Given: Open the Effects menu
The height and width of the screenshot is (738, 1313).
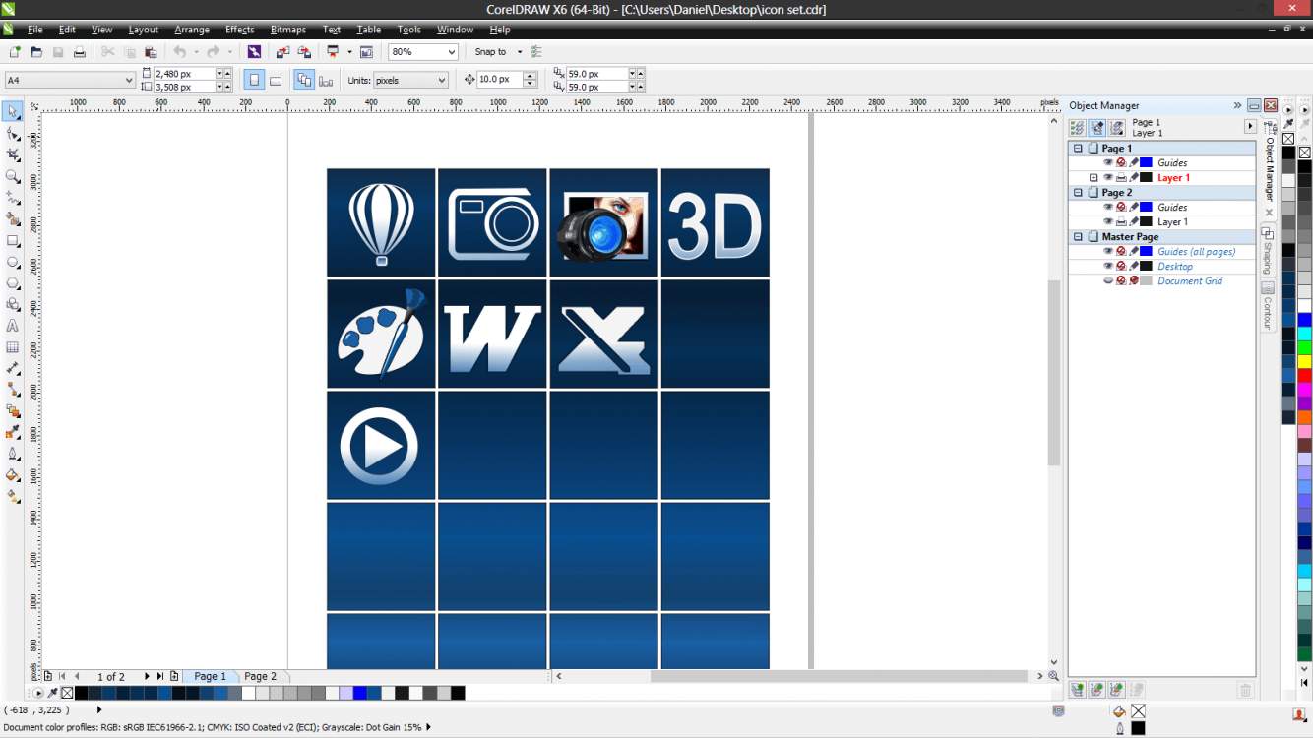Looking at the screenshot, I should pyautogui.click(x=239, y=30).
